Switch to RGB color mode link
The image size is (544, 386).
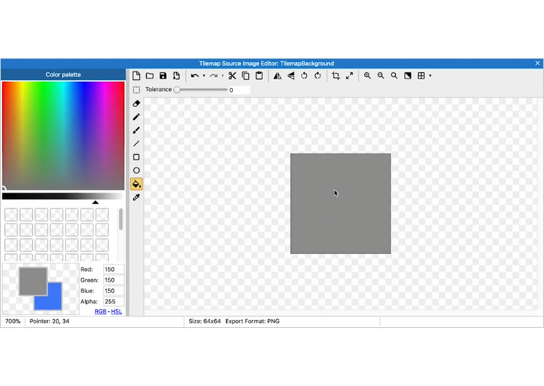tap(101, 311)
